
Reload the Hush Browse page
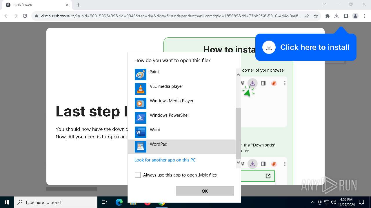pyautogui.click(x=25, y=16)
